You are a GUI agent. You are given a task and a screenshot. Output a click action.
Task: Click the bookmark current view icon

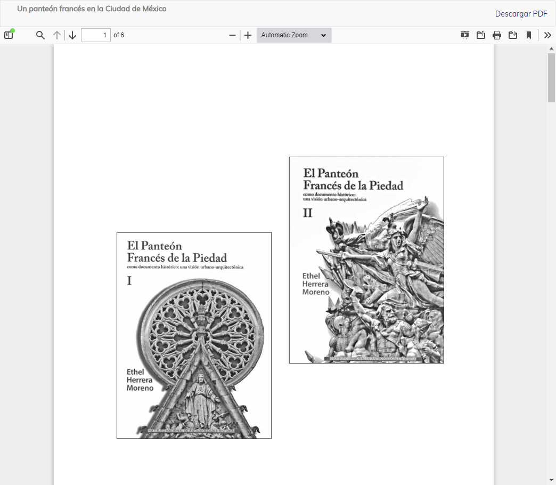point(529,35)
